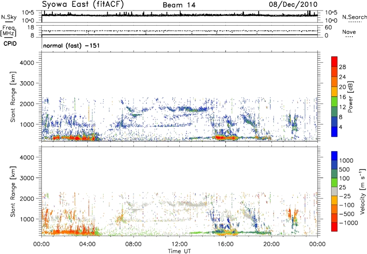
Task: Click the '20:00' time tick label
Action: tap(272, 244)
